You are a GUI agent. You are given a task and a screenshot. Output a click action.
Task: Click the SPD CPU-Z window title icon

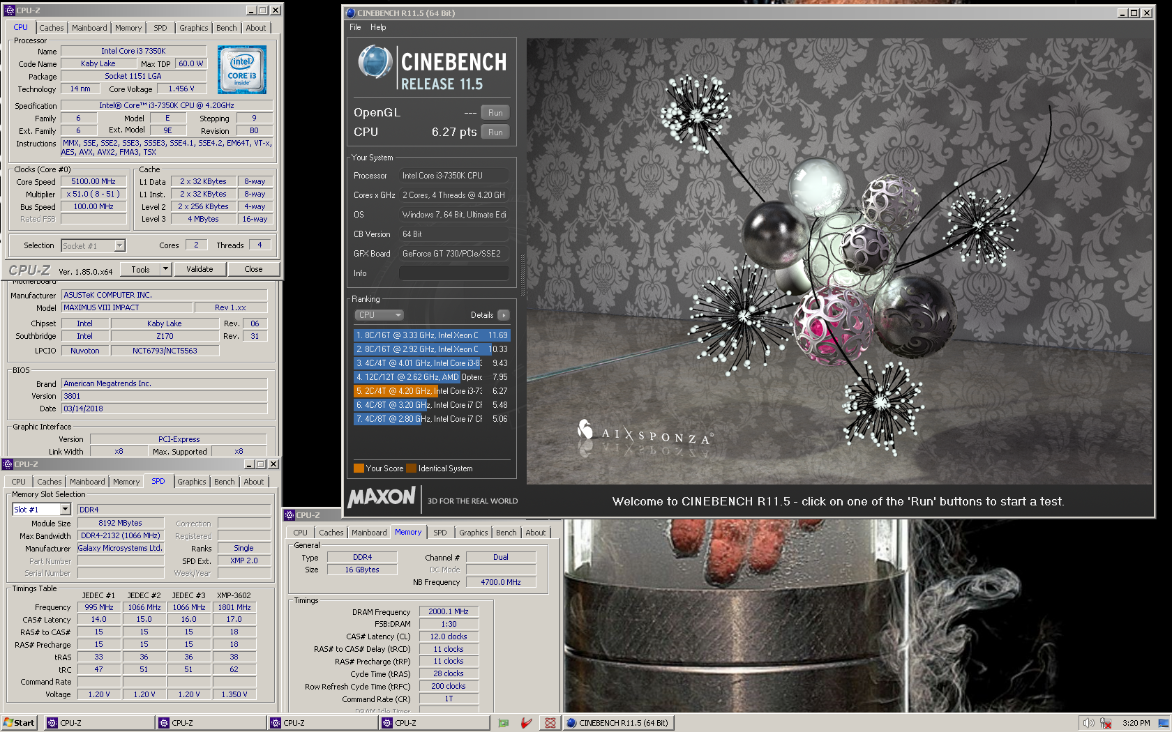(x=8, y=464)
